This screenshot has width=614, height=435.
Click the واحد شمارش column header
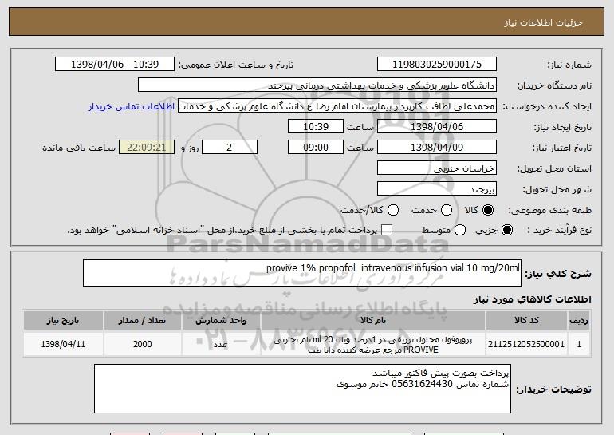click(x=221, y=321)
